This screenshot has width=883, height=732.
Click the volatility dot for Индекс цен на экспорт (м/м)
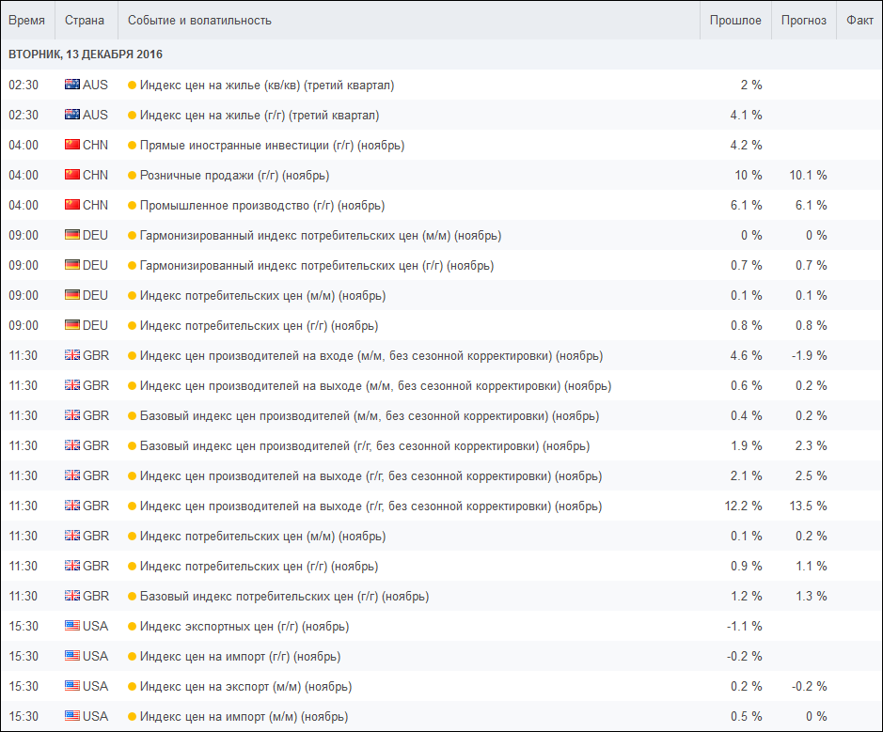click(133, 687)
